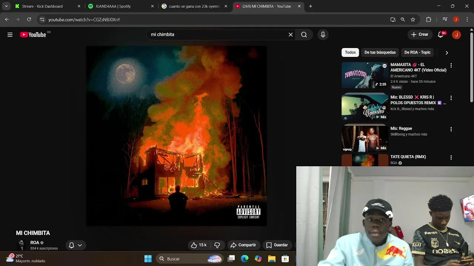Image resolution: width=474 pixels, height=266 pixels.
Task: Open Copilot from the taskbar
Action: 258,259
